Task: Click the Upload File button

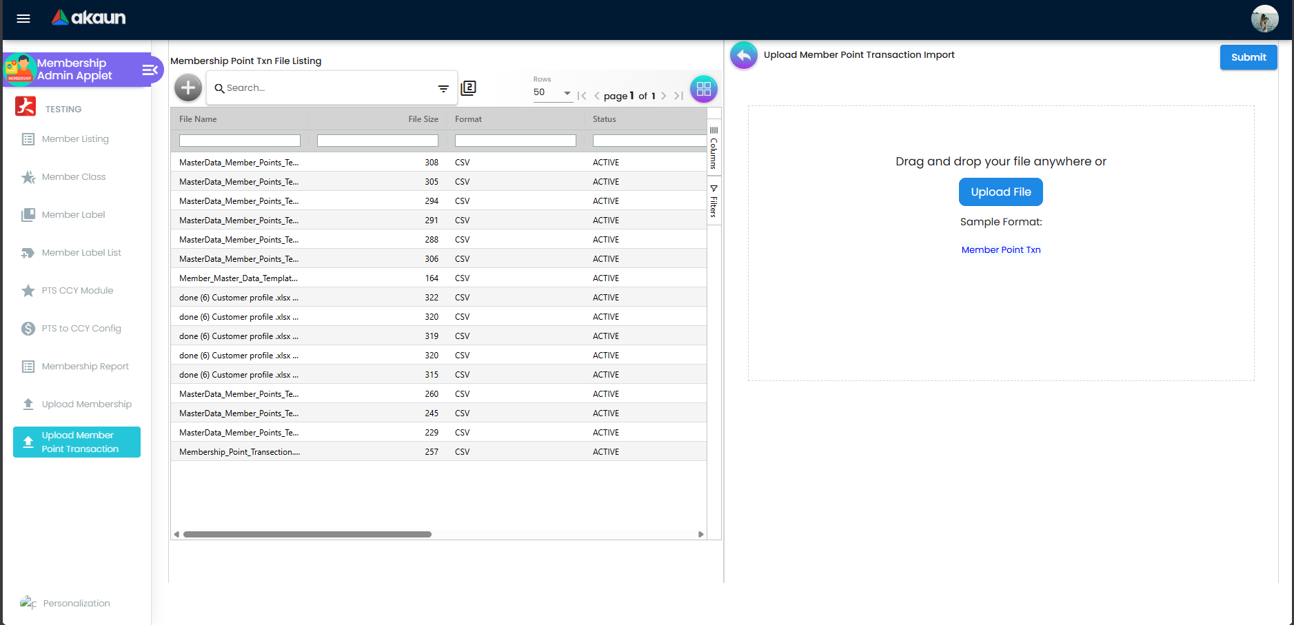Action: pyautogui.click(x=1001, y=192)
